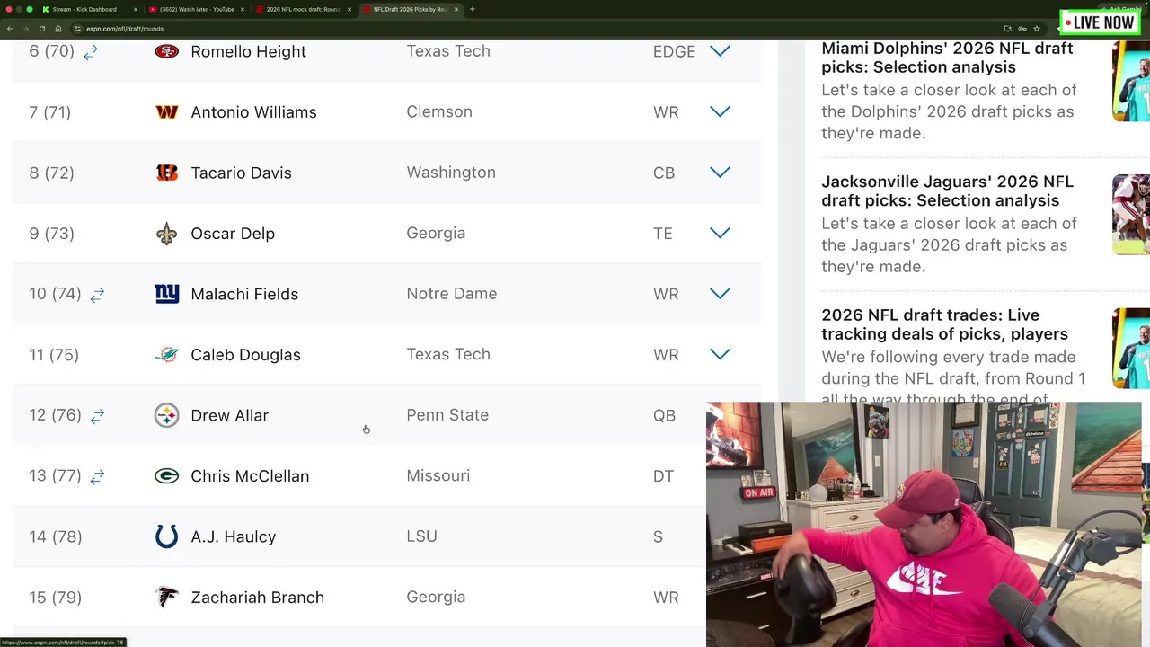
Task: Click Clemson in the Antonio Williams row
Action: pos(438,111)
